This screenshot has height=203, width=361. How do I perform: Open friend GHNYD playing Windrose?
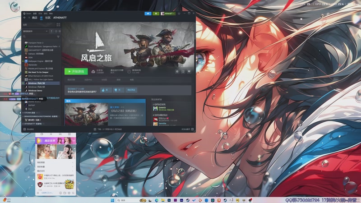pos(163,109)
